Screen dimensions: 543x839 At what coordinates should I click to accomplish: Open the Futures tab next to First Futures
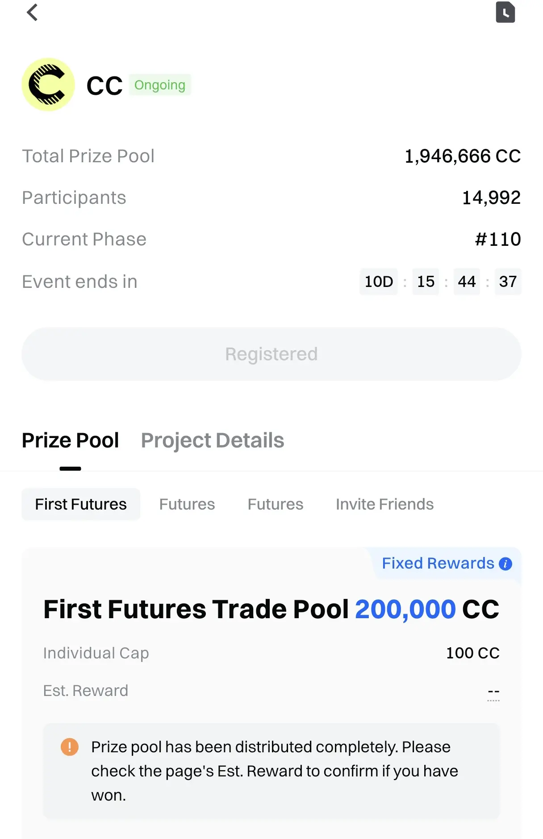point(187,504)
